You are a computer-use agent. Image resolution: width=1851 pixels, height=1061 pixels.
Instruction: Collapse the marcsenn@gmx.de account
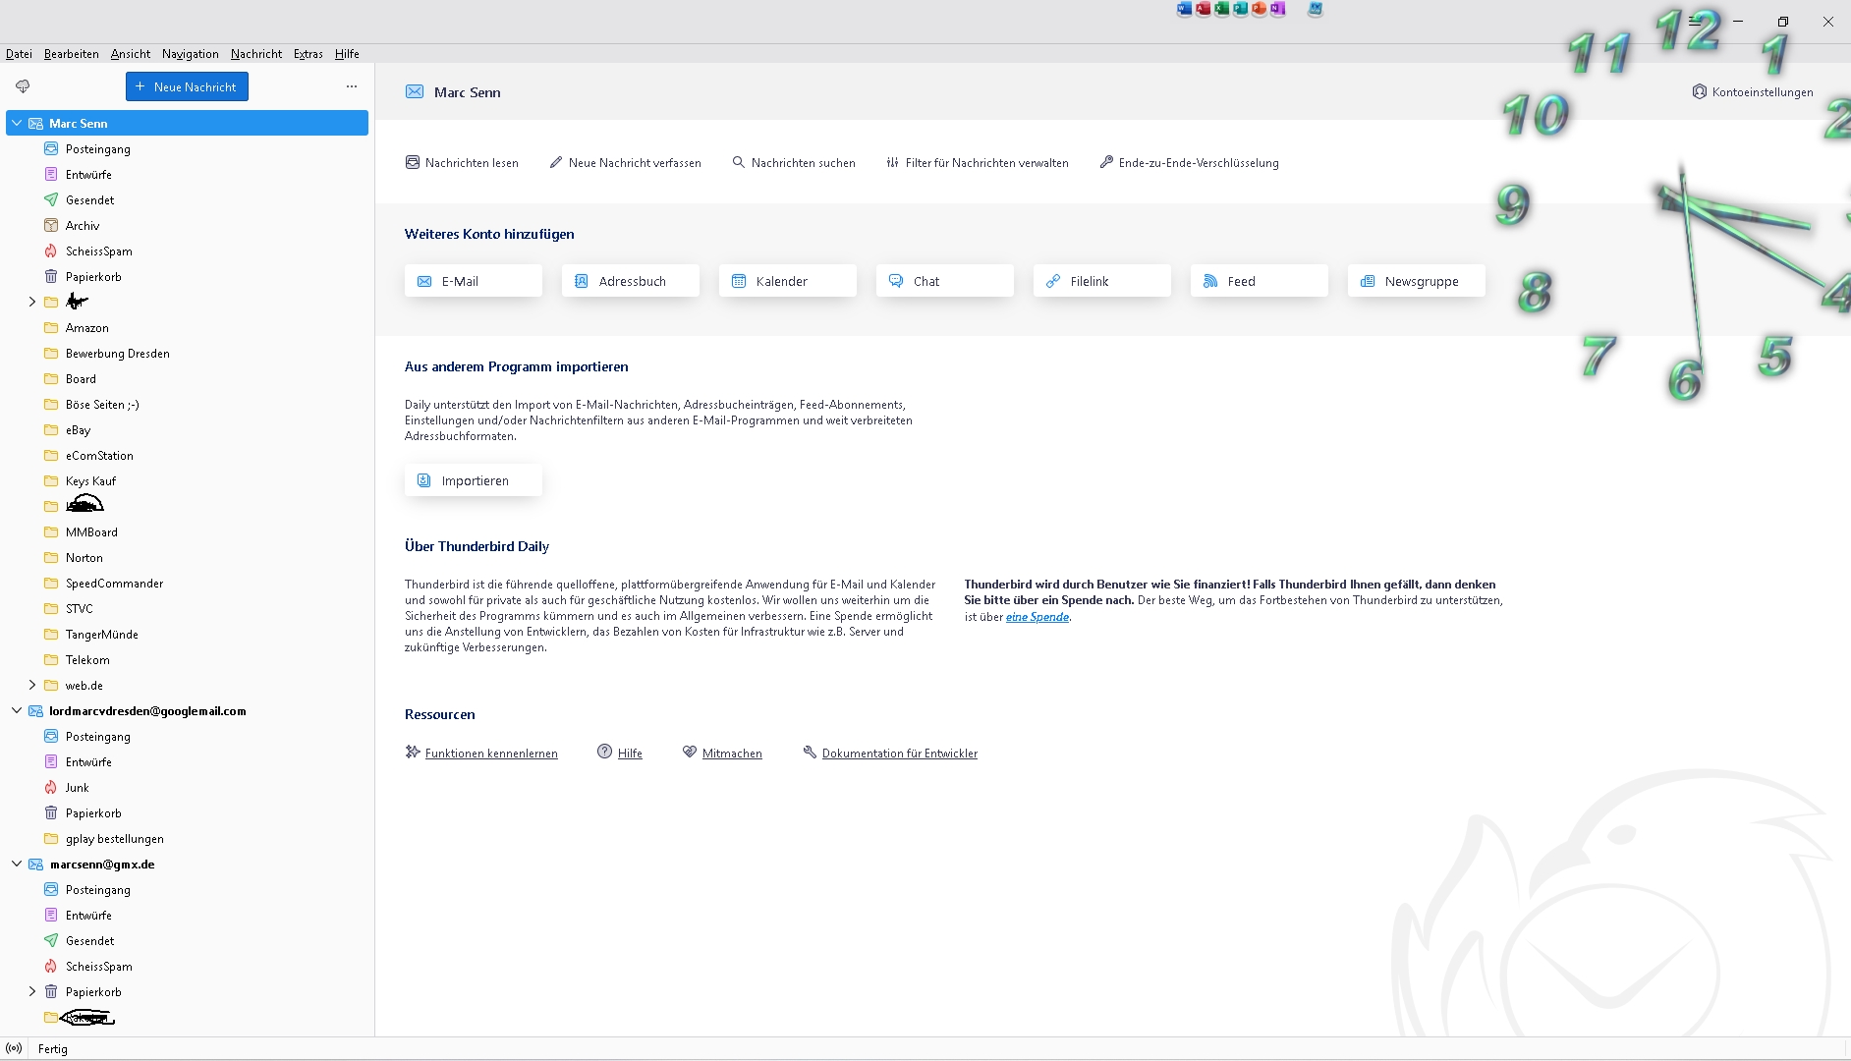click(17, 864)
